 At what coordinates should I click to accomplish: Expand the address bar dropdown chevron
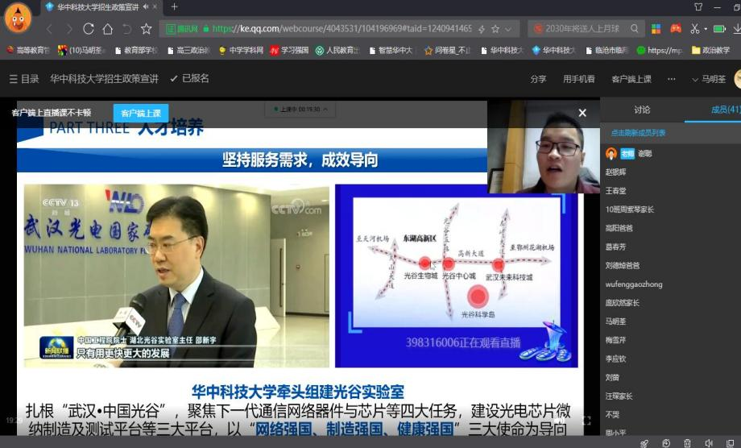coord(508,29)
